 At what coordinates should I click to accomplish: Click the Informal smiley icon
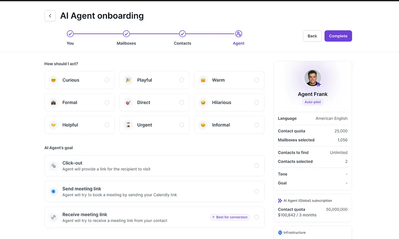[x=203, y=125]
